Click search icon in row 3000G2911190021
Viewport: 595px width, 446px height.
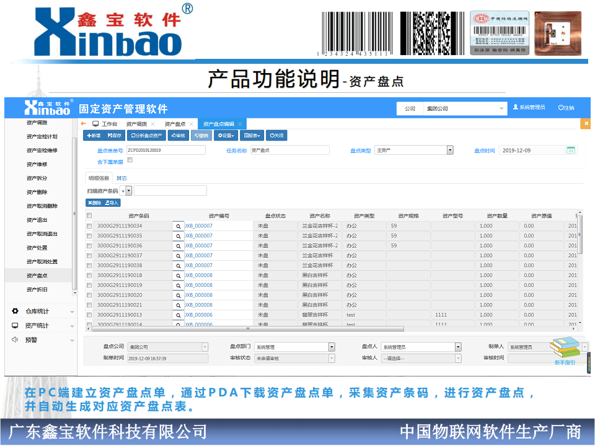[178, 305]
